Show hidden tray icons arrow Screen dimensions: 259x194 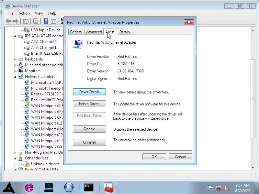click(x=203, y=188)
